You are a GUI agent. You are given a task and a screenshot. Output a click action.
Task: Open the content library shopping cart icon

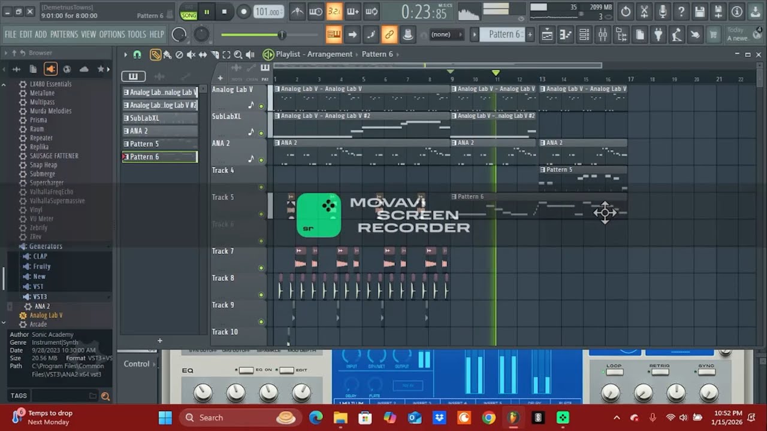[x=713, y=35]
